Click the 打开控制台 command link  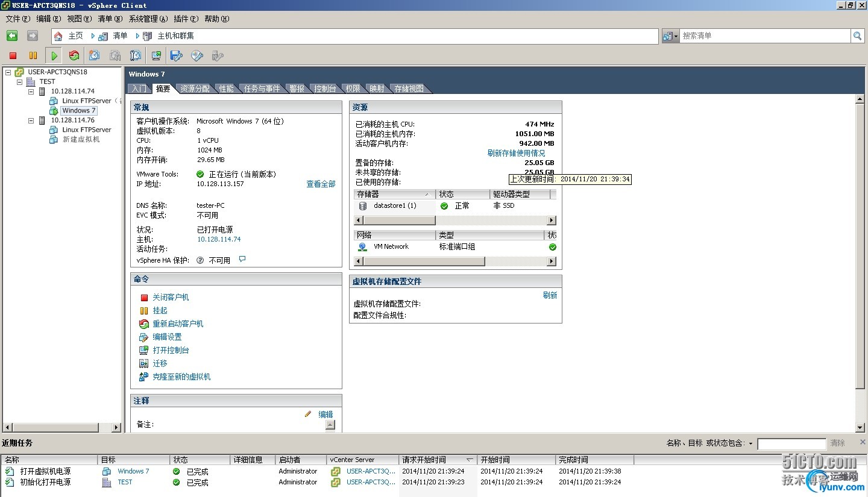(x=171, y=351)
